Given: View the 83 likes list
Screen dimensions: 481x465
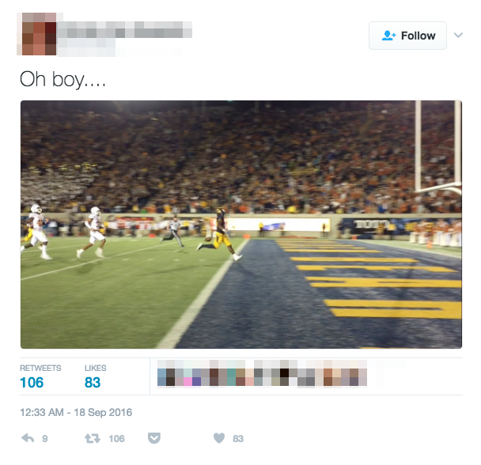Looking at the screenshot, I should tap(96, 377).
